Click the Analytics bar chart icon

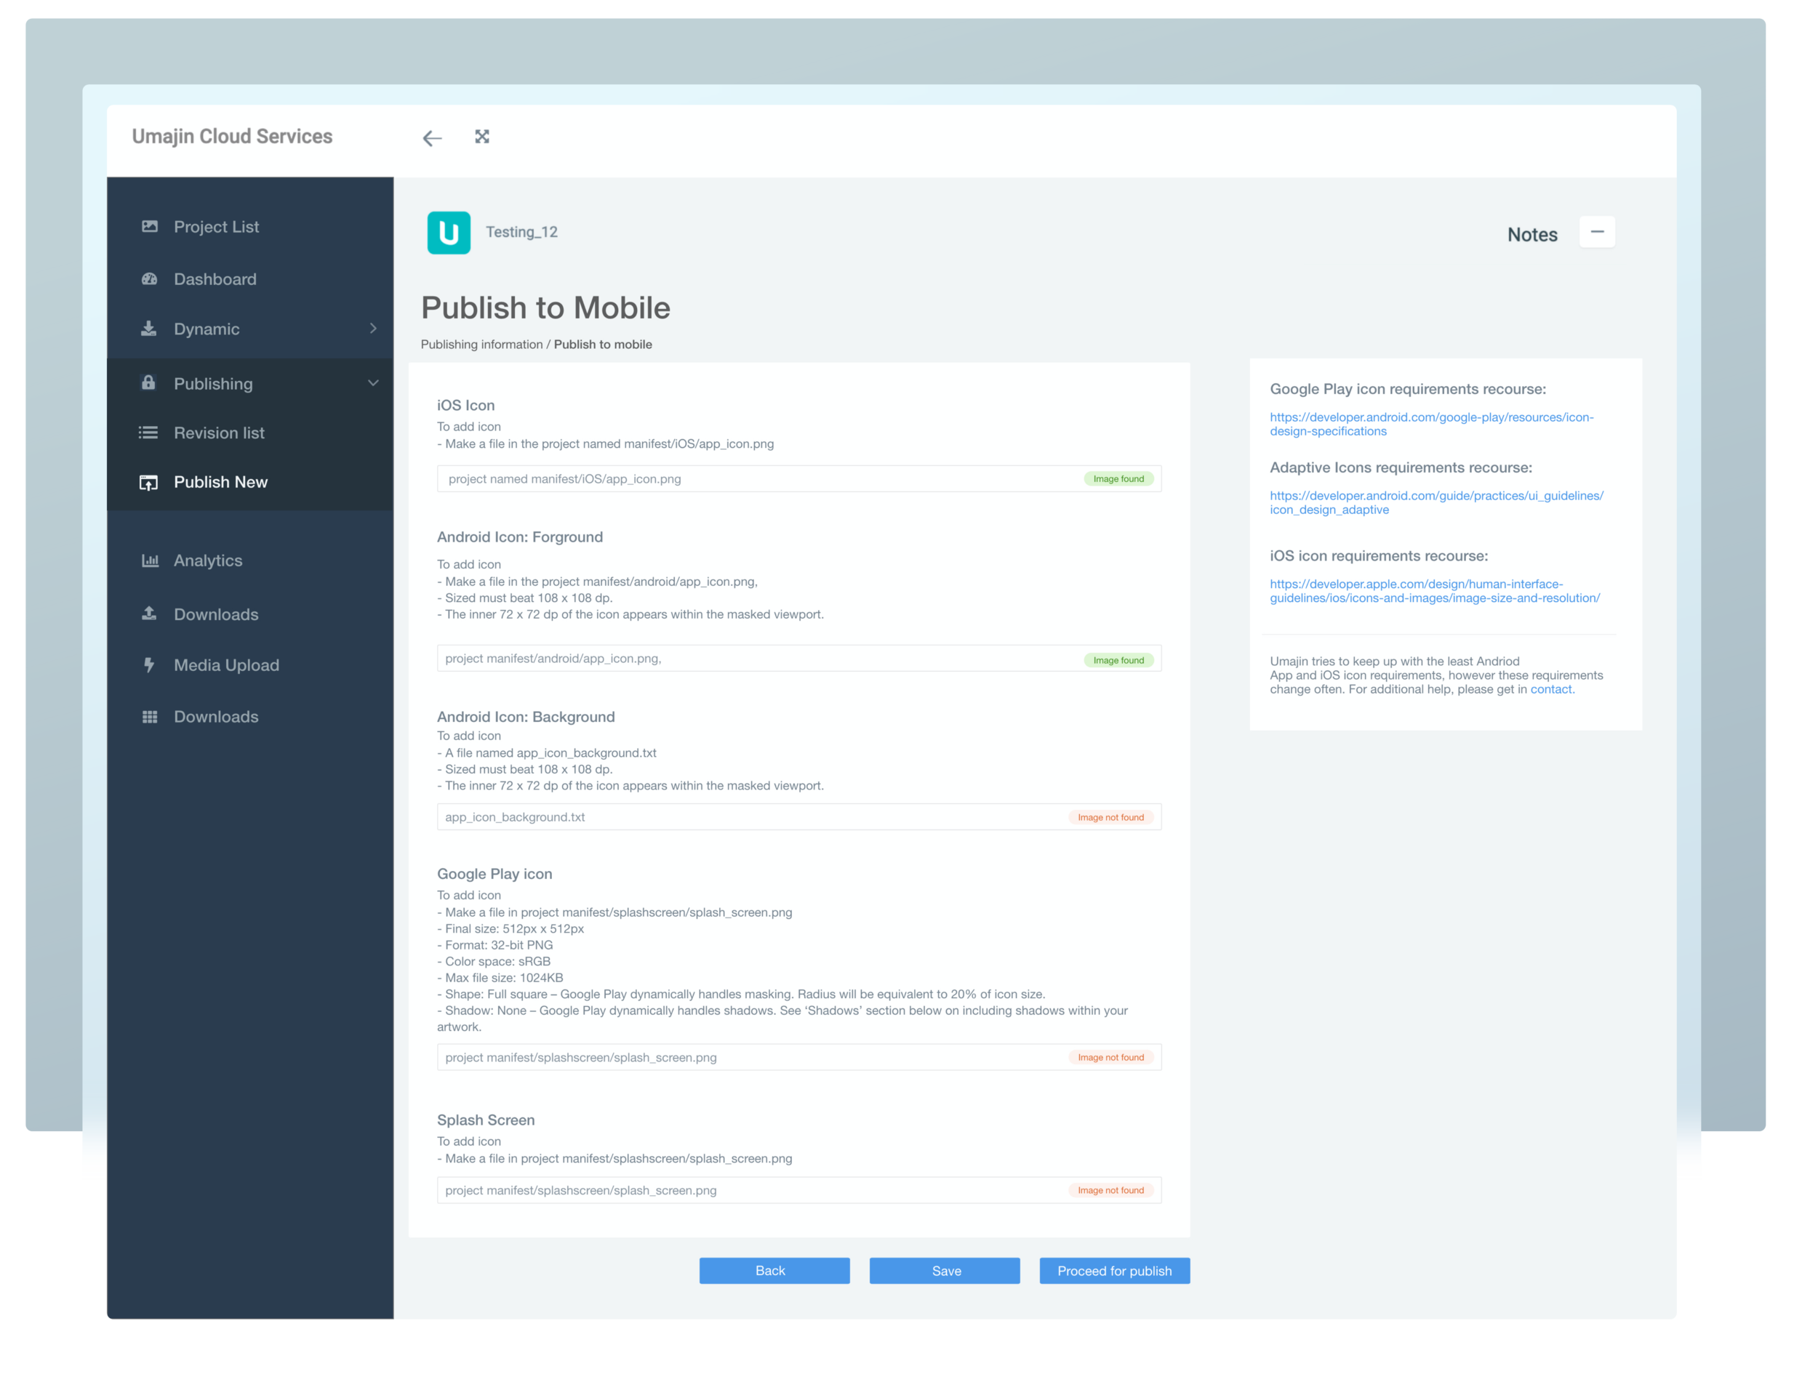click(x=150, y=561)
